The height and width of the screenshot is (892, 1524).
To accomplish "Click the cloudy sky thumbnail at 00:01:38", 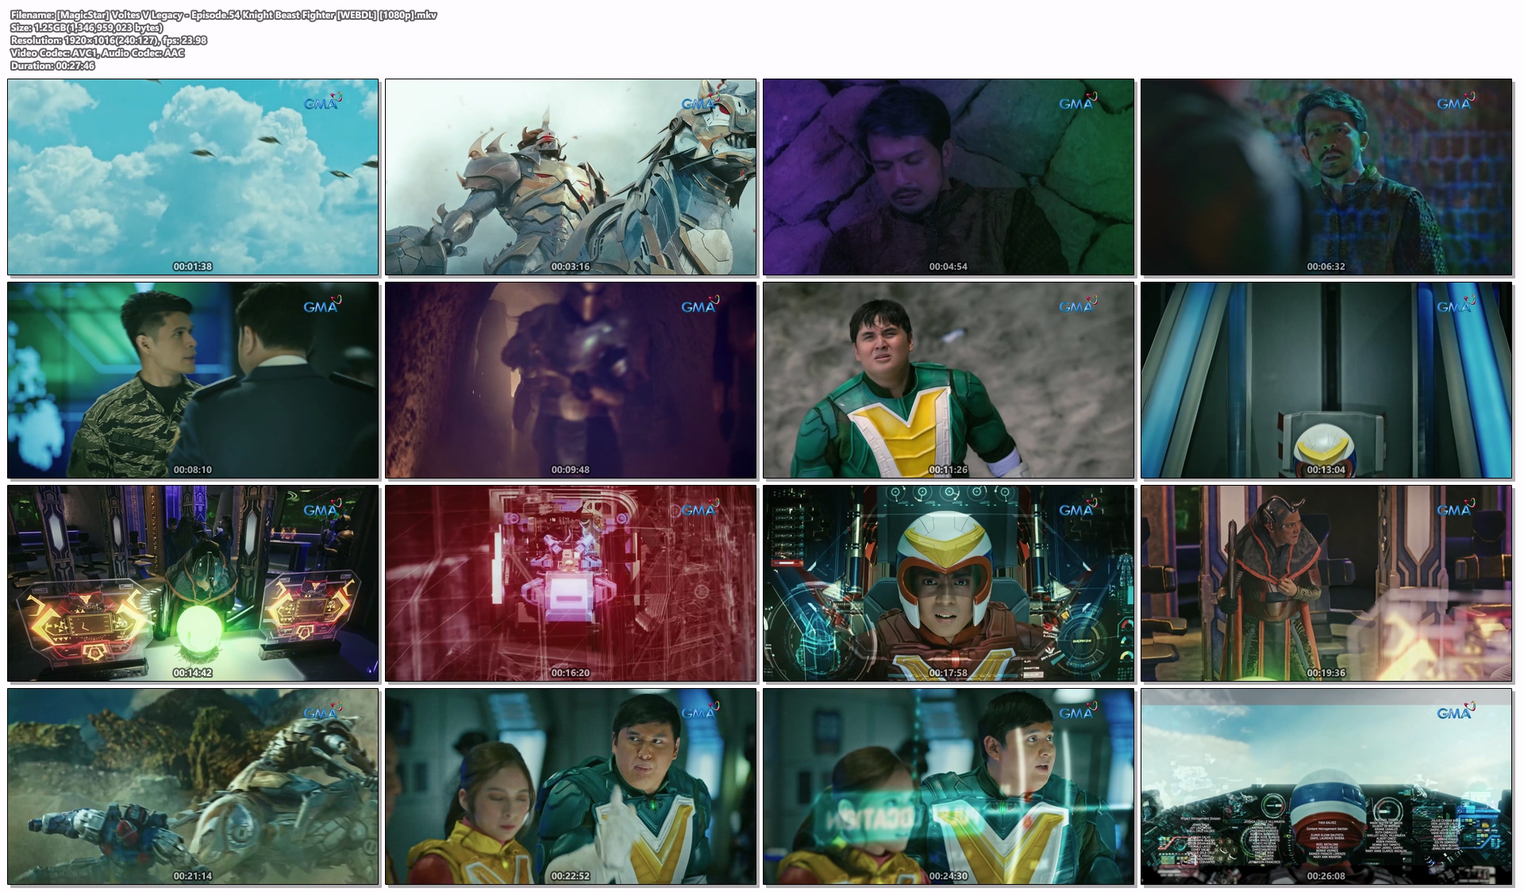I will click(x=193, y=176).
